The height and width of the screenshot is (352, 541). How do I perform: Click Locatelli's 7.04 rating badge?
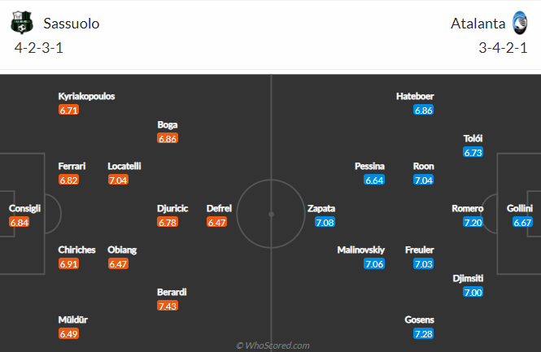(118, 180)
